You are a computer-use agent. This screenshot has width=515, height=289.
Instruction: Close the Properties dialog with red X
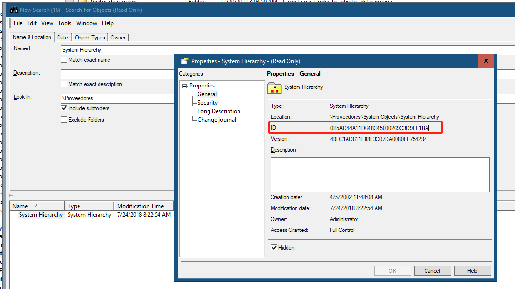(485, 61)
